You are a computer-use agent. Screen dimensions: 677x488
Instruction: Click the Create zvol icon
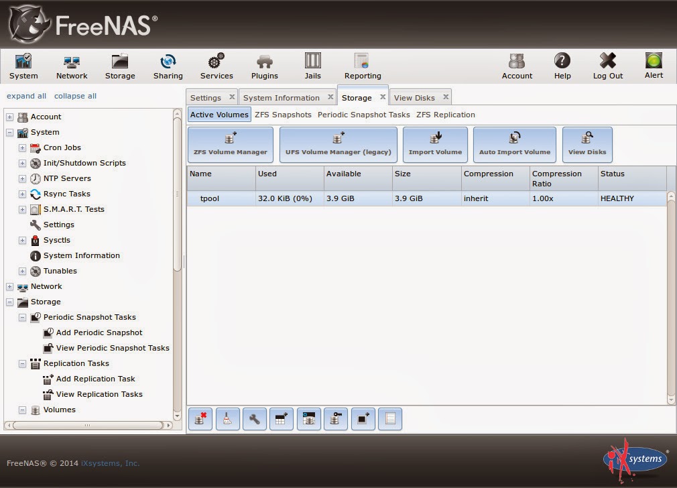pos(309,419)
